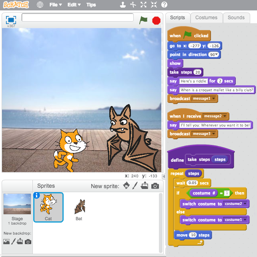257x257 pixels.
Task: Click the croquet mallet riddle text field
Action: (217, 90)
